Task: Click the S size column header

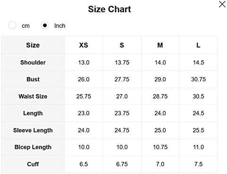Action: tap(122, 45)
